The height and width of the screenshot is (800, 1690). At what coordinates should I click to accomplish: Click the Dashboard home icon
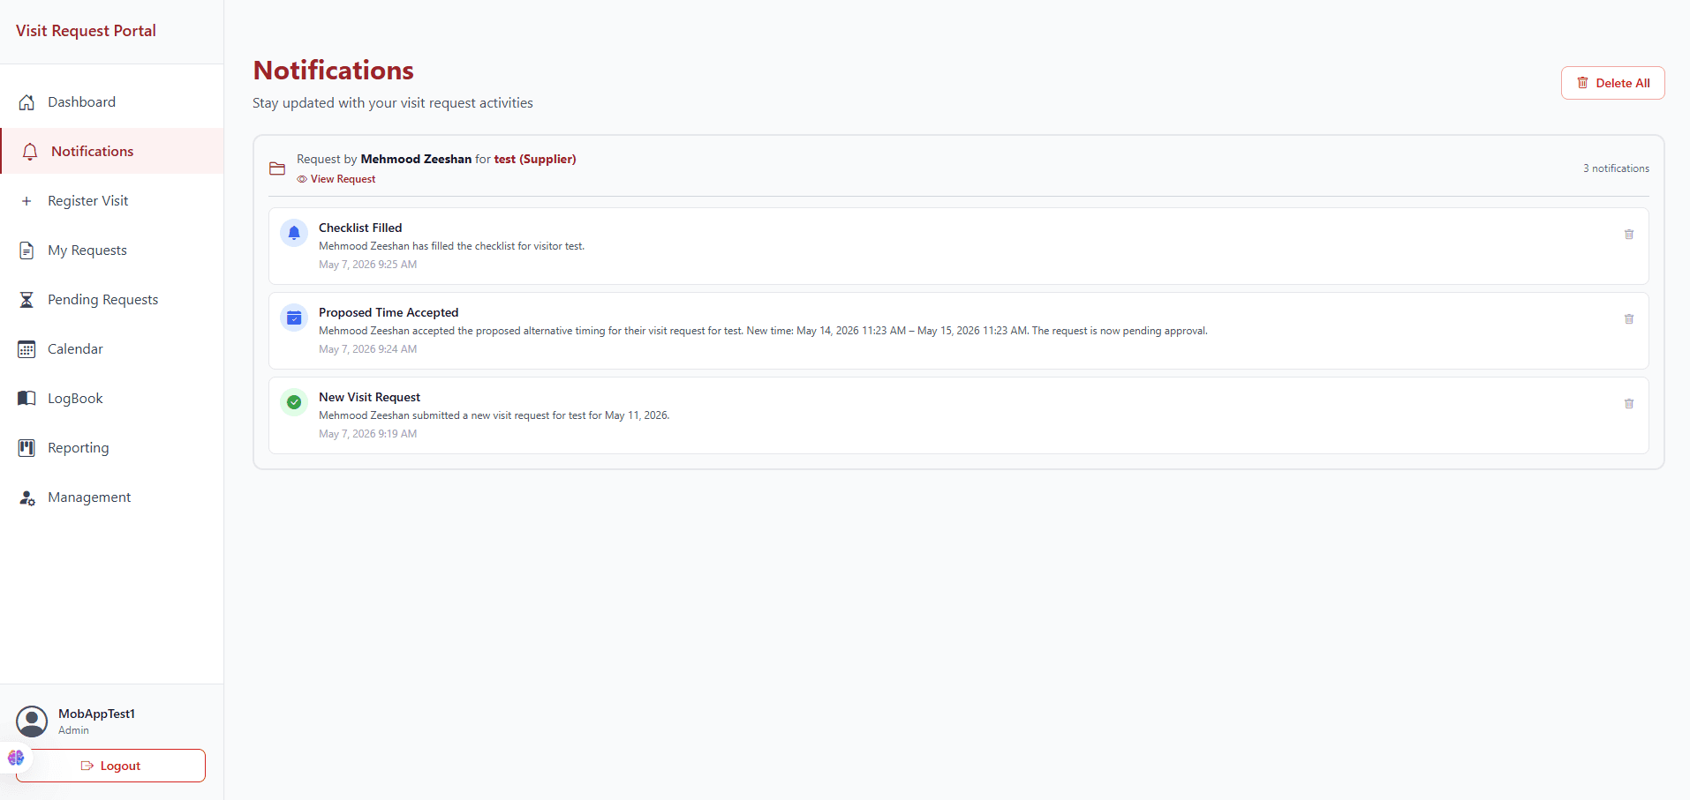tap(26, 102)
